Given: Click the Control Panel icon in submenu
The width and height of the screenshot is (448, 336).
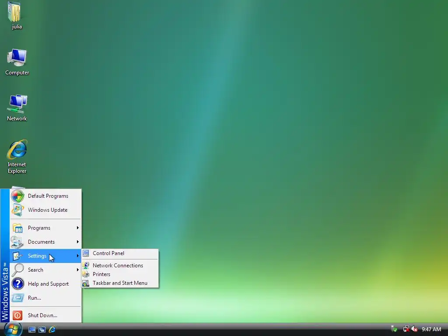Looking at the screenshot, I should [x=86, y=253].
